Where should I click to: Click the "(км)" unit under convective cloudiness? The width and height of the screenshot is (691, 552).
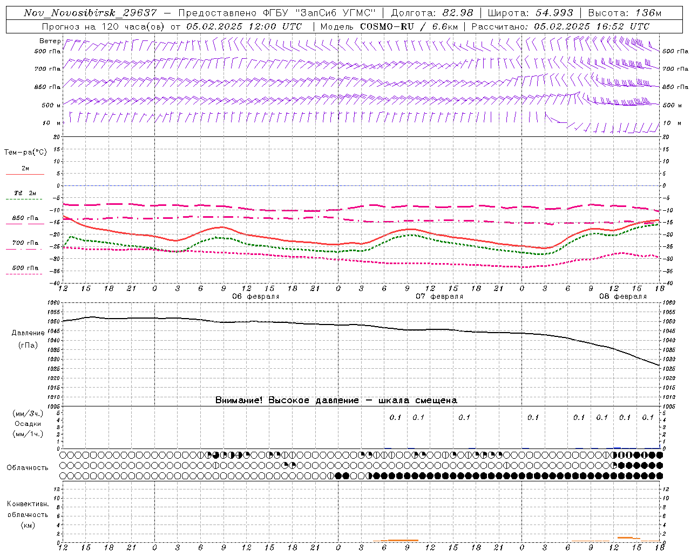28,525
